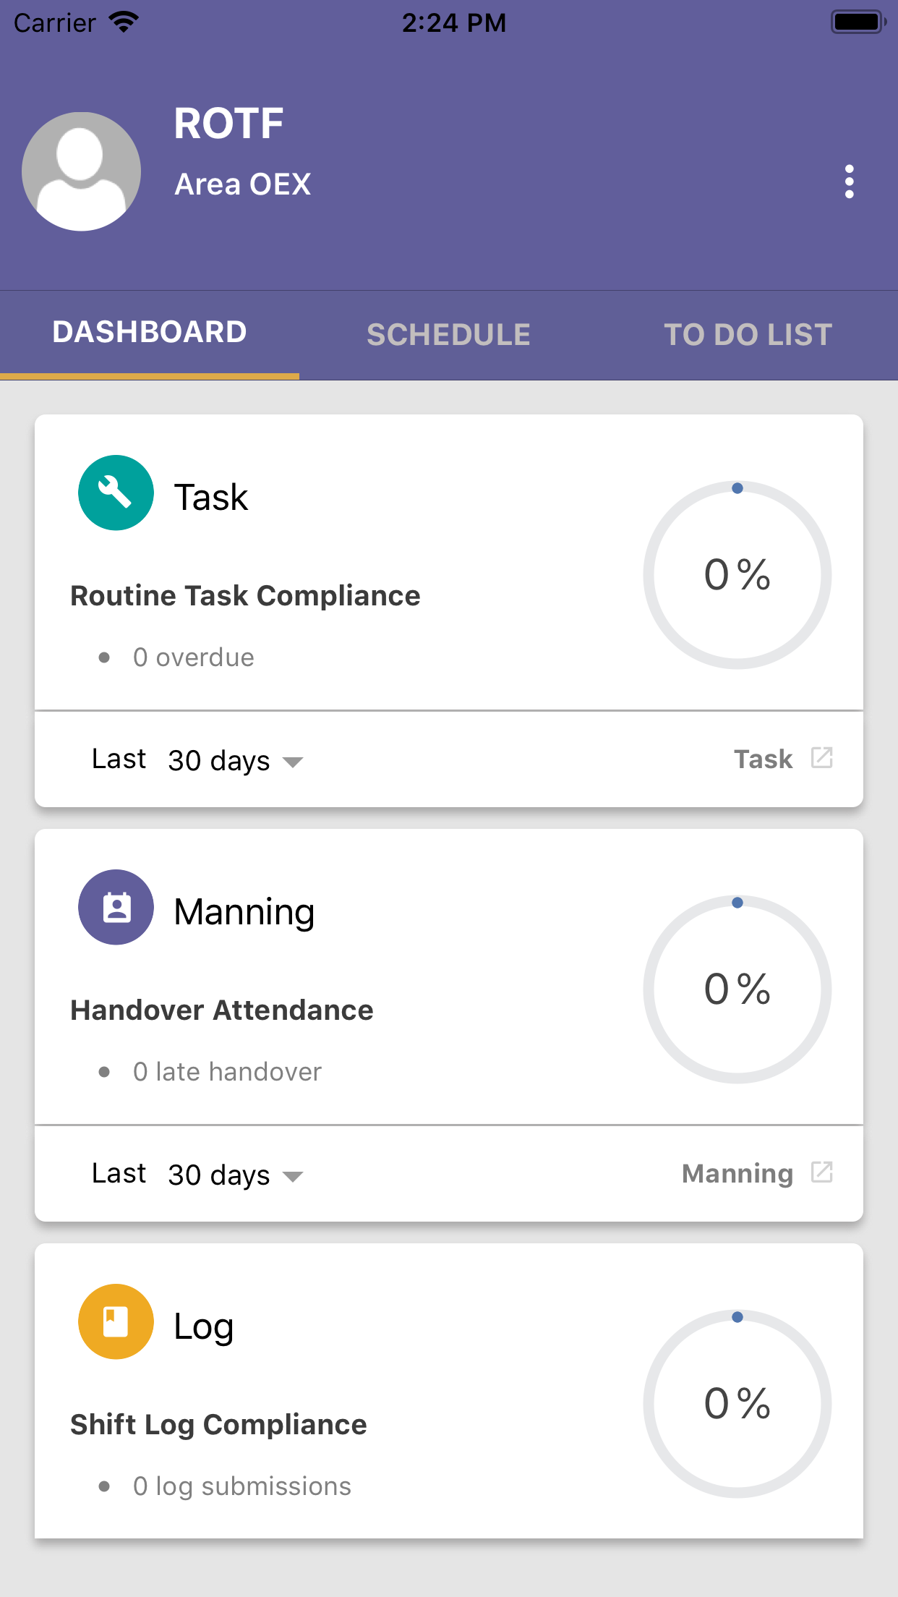Open the Manning link in card footer
Viewport: 898px width, 1597px height.
[x=737, y=1173]
